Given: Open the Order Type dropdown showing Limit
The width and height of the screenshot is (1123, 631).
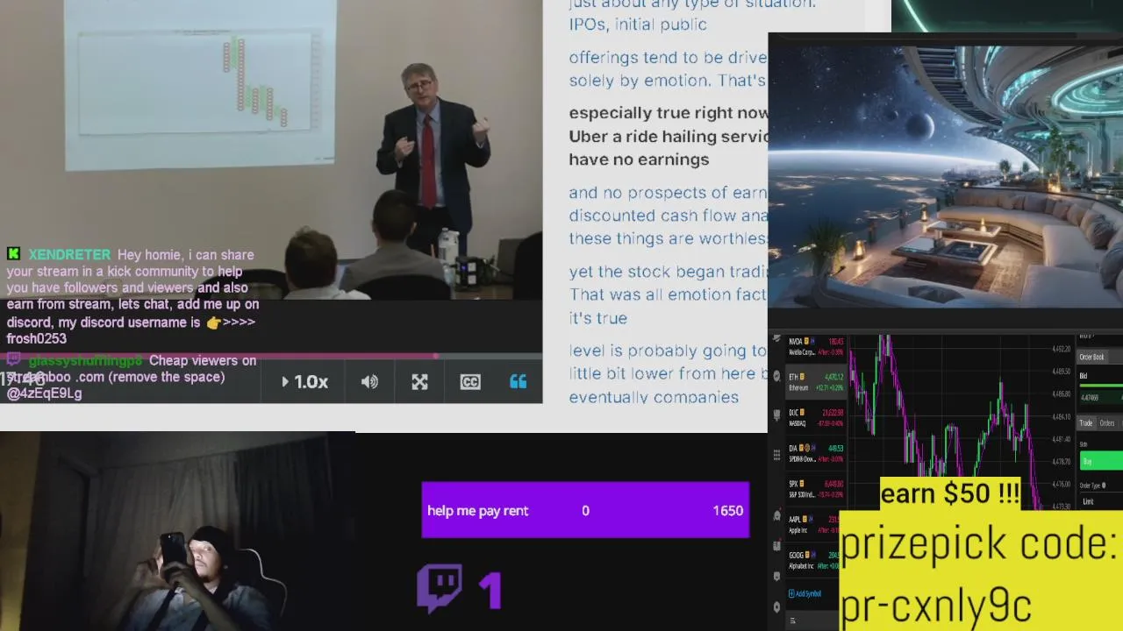Looking at the screenshot, I should (x=1101, y=501).
